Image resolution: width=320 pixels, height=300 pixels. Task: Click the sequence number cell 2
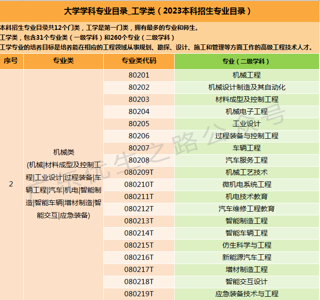coord(12,184)
